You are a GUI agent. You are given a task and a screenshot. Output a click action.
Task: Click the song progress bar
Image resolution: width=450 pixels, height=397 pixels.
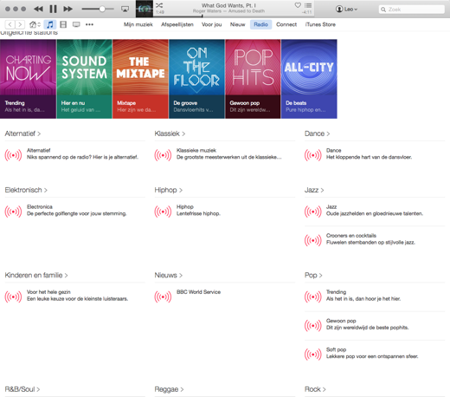pos(234,16)
